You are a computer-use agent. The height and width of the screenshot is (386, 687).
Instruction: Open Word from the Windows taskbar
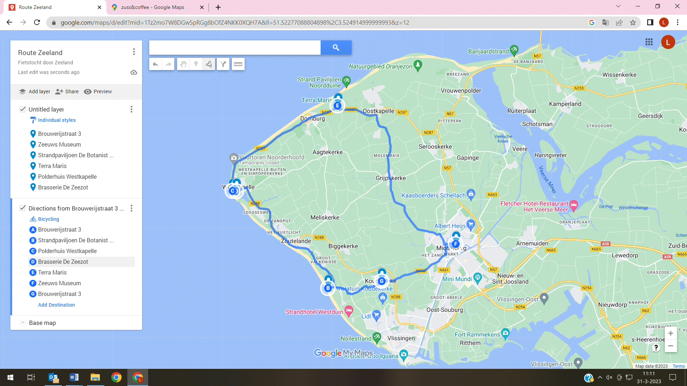[74, 377]
